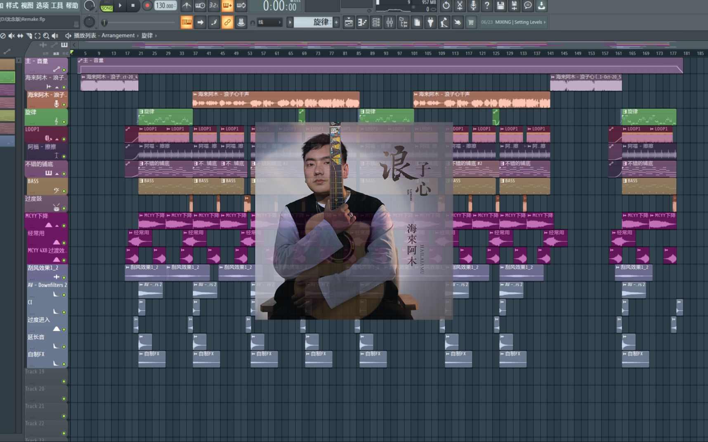Open the channel rack view
This screenshot has height=442, width=708.
(376, 22)
